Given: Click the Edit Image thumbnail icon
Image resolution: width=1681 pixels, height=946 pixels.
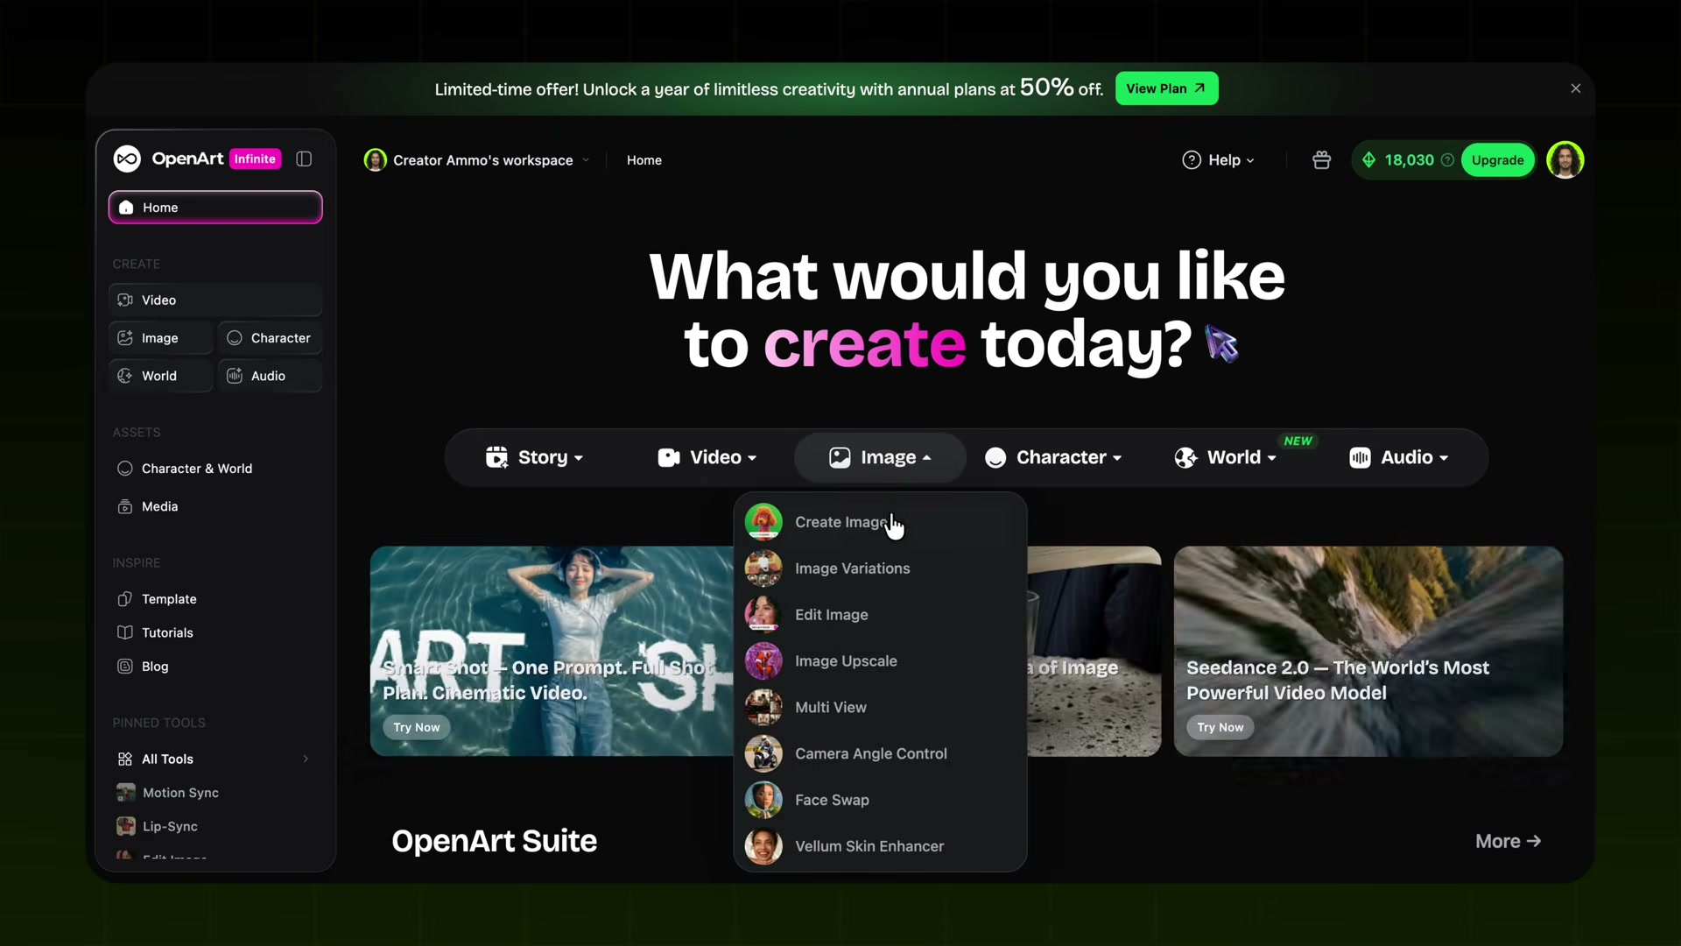Looking at the screenshot, I should click(763, 615).
